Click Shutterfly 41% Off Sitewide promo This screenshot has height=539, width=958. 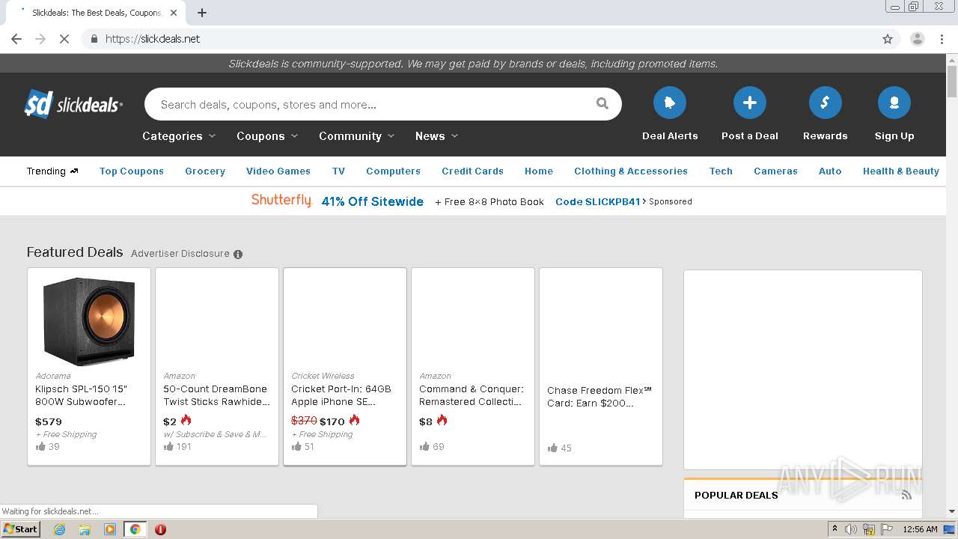(x=373, y=201)
